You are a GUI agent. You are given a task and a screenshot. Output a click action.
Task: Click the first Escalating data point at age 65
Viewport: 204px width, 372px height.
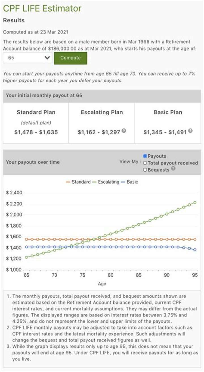point(26,257)
